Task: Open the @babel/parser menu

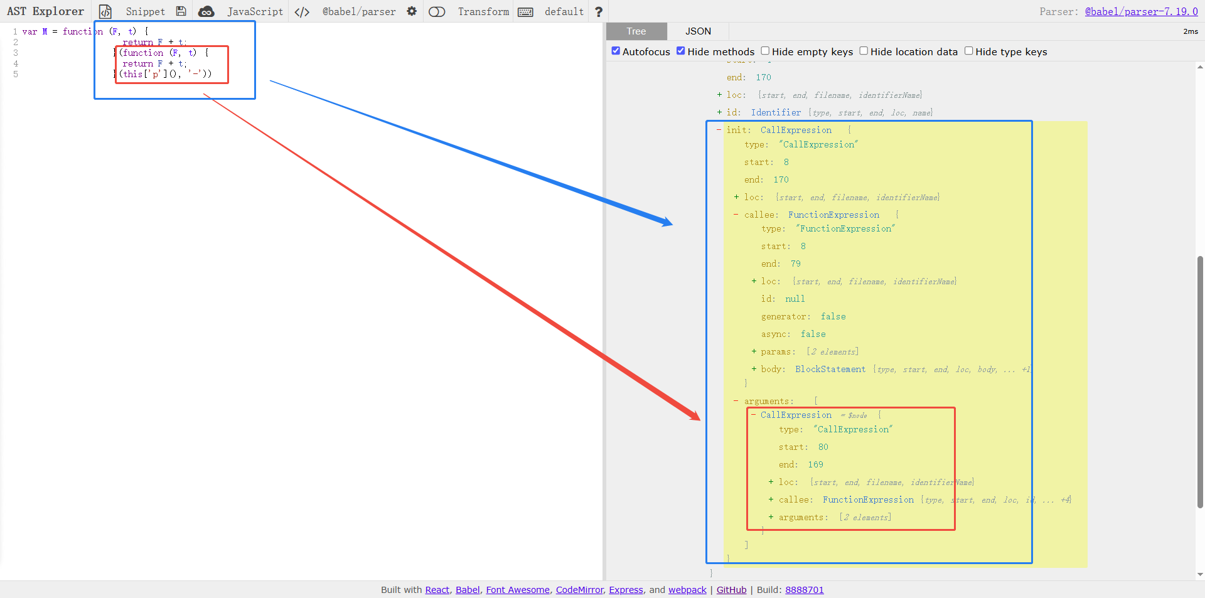Action: coord(359,11)
